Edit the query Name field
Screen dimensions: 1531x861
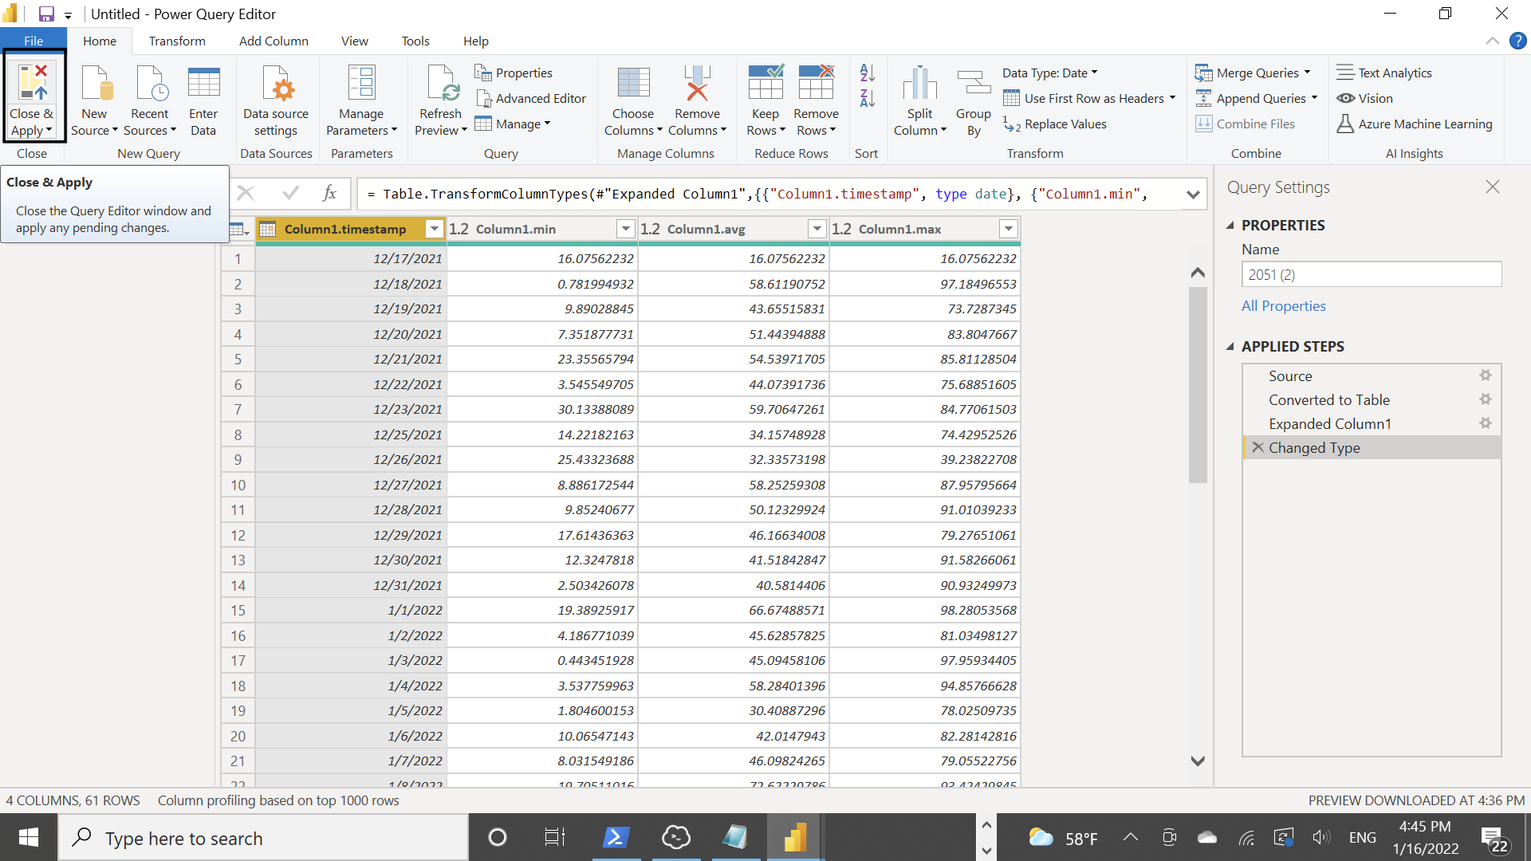pyautogui.click(x=1372, y=274)
